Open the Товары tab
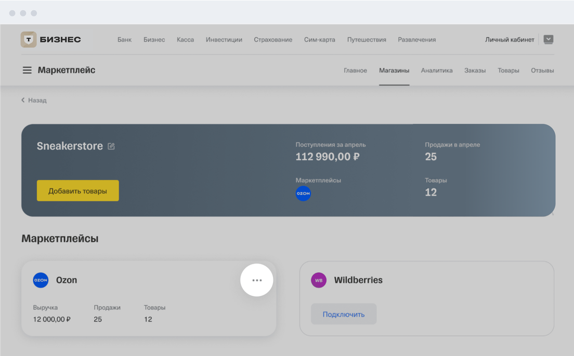This screenshot has height=356, width=574. 508,71
